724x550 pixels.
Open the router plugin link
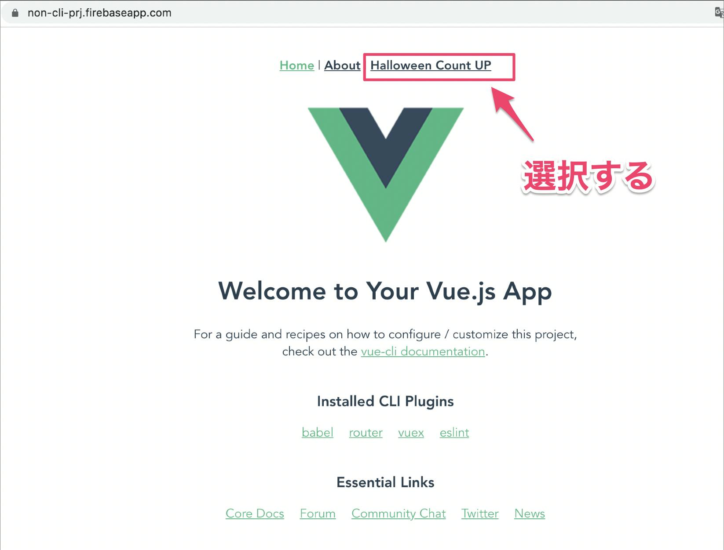[x=366, y=433]
